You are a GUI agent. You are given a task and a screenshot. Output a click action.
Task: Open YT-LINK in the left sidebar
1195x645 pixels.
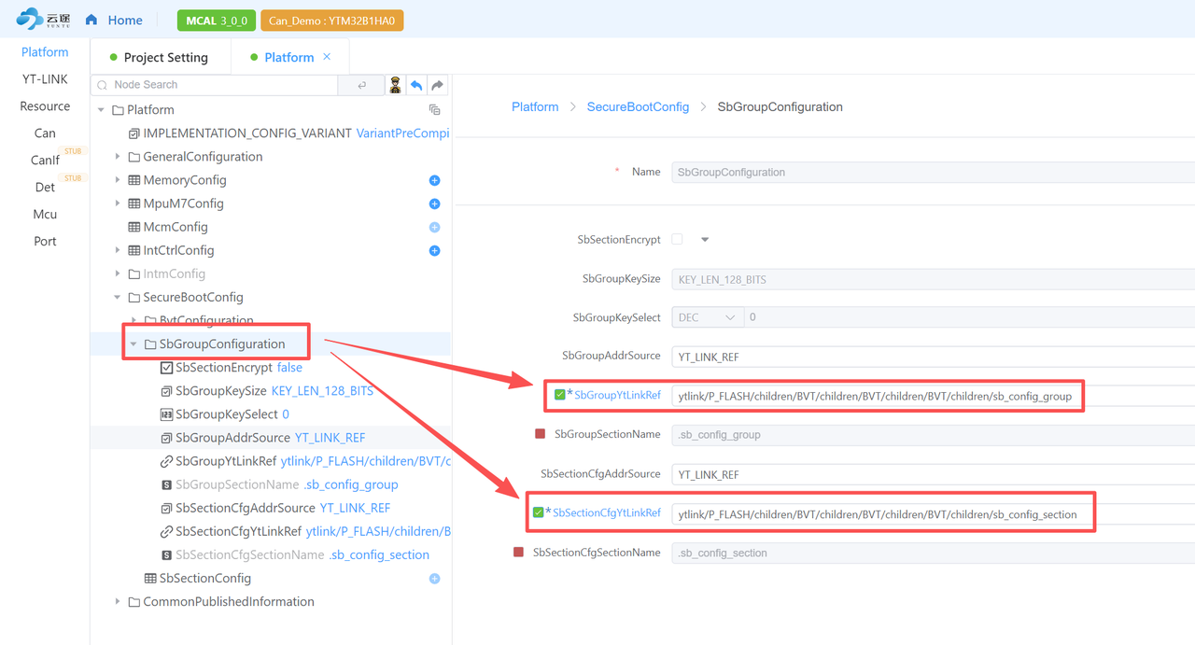pyautogui.click(x=45, y=79)
